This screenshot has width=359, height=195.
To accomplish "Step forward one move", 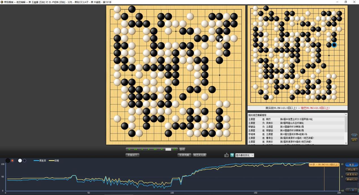I will 149,149.
